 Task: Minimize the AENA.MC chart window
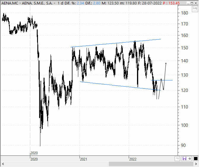click(188, 3)
